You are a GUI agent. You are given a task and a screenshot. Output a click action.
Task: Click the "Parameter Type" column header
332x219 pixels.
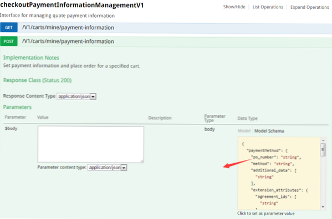tap(214, 118)
